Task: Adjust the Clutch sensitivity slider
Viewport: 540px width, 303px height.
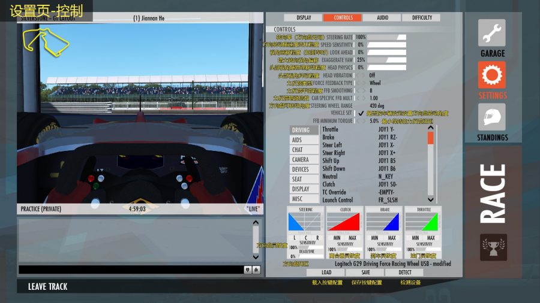Action: [350, 250]
